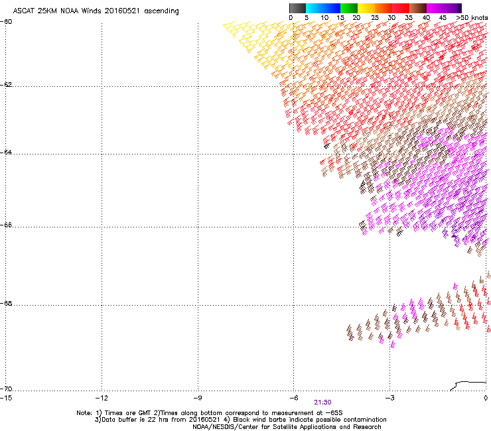Click the 'NOAA/NESDIS/Center for Satellite Applications and Research' credit
This screenshot has width=491, height=431.
tap(287, 427)
